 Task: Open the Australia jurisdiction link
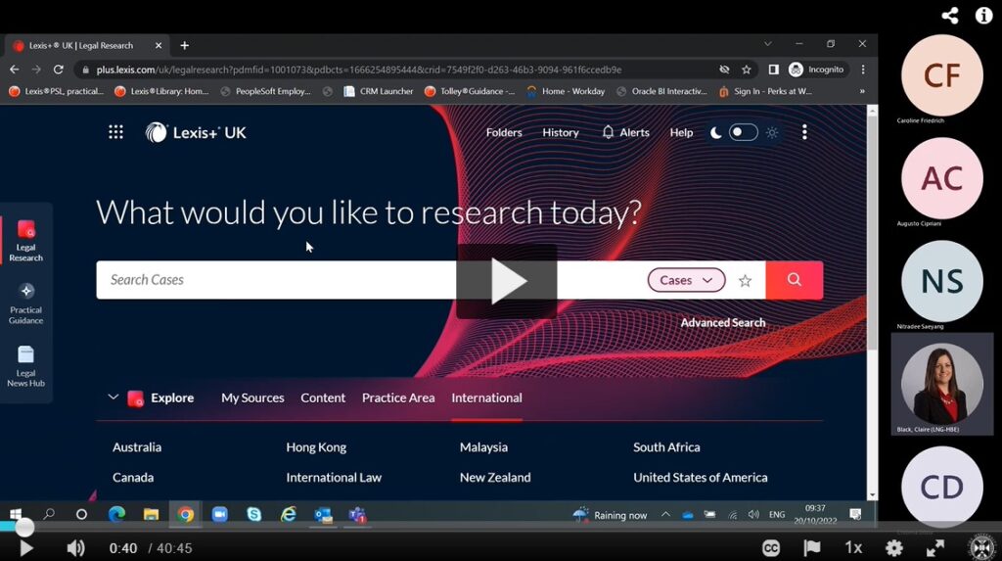(137, 447)
